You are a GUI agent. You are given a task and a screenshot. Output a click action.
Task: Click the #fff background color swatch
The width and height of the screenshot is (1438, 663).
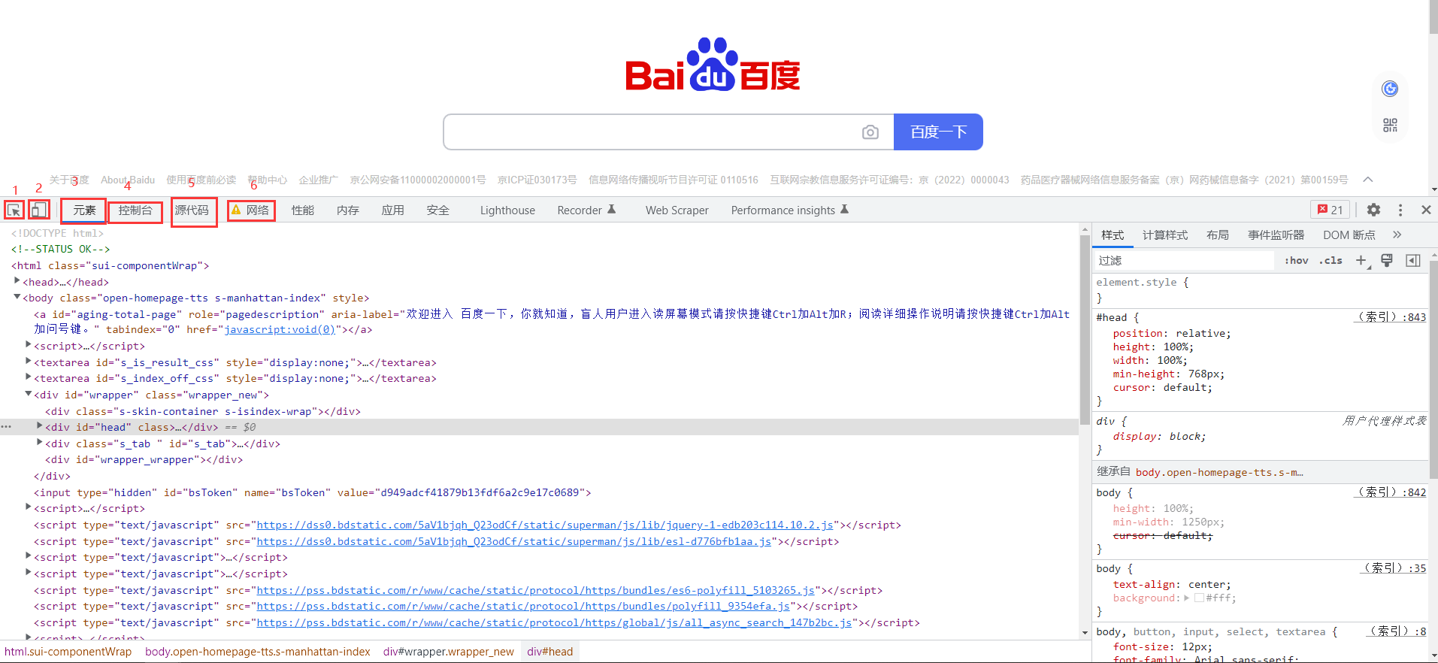(1200, 598)
